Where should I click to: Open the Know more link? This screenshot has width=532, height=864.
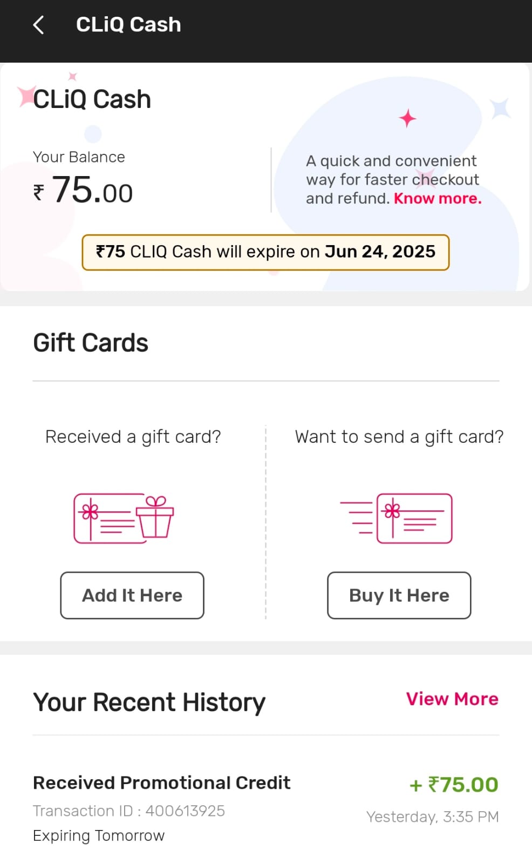438,198
